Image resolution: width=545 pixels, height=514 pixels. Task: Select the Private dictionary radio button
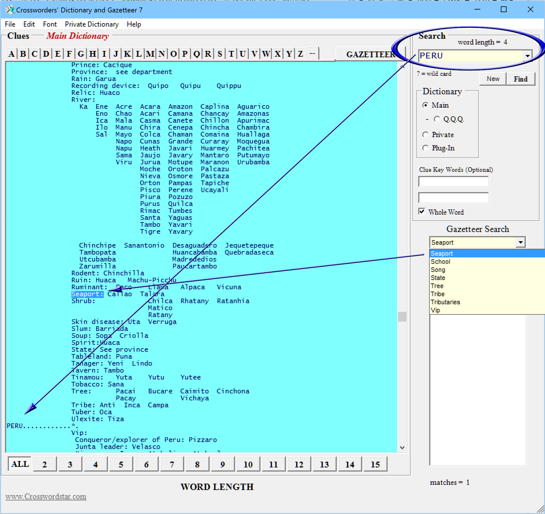(425, 135)
